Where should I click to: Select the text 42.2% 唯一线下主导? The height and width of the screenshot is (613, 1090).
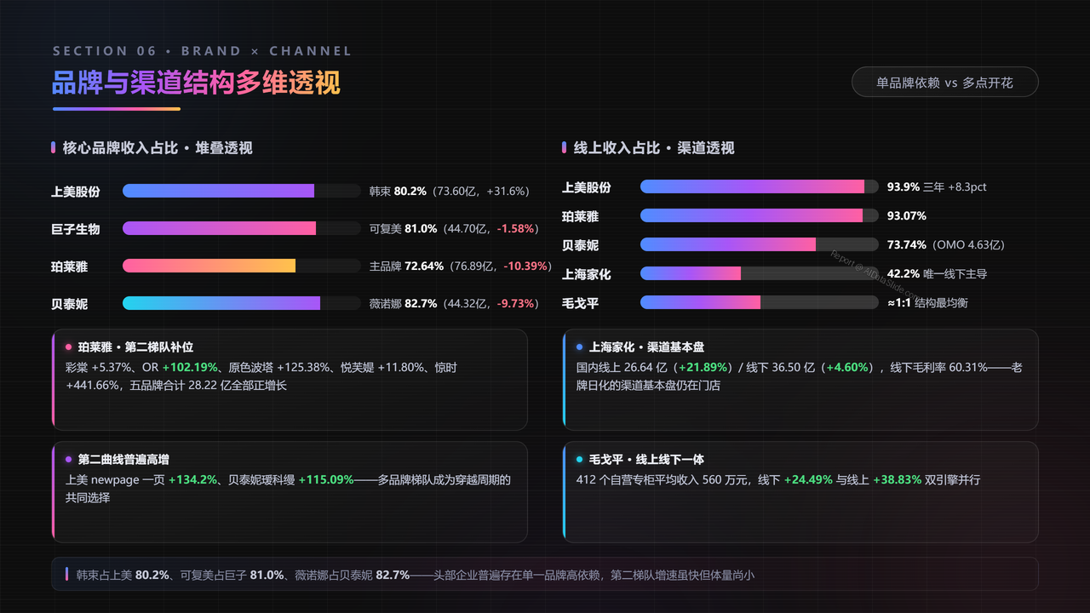(938, 274)
